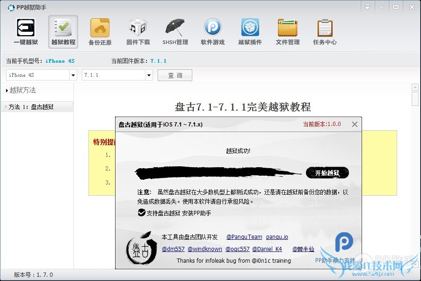This screenshot has height=281, width=421.
Task: Open the 越狱教程 tutorial panel
Action: 63,31
